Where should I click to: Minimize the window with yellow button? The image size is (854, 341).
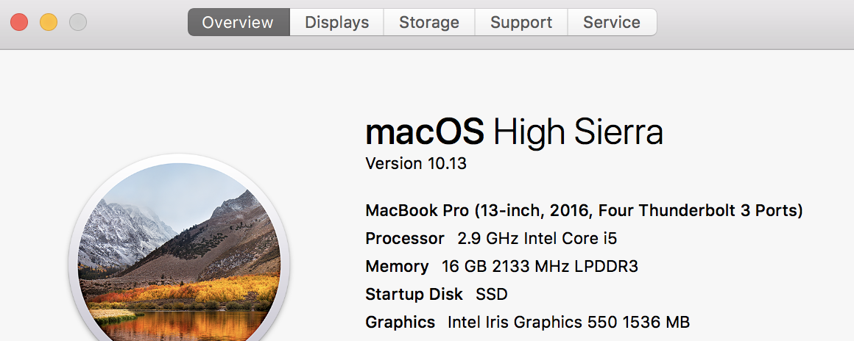point(49,23)
